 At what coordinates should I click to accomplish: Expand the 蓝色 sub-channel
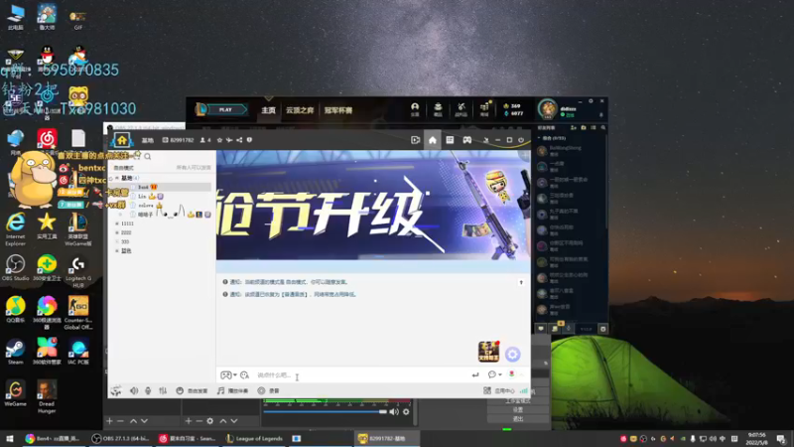[117, 251]
